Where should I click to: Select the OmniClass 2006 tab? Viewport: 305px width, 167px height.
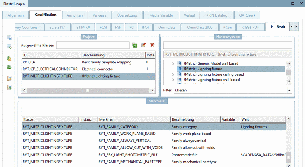200,27
